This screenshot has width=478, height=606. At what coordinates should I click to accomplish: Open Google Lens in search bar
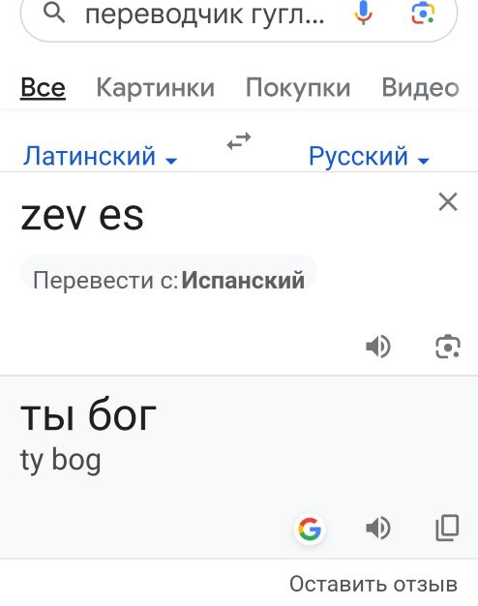422,14
